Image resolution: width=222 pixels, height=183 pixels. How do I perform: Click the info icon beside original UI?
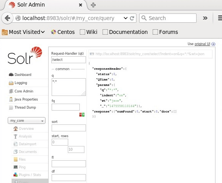pos(213,44)
